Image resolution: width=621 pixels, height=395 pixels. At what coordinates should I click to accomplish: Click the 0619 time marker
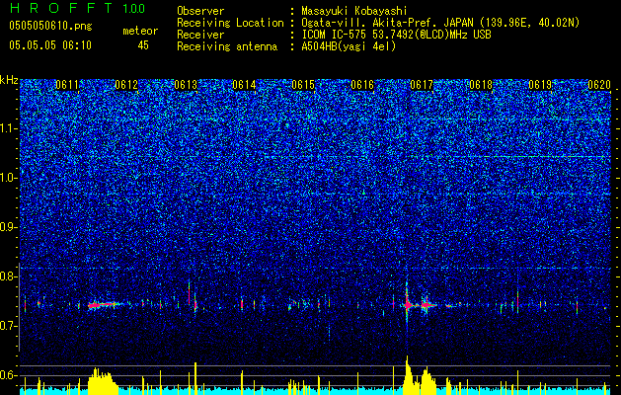(x=540, y=85)
